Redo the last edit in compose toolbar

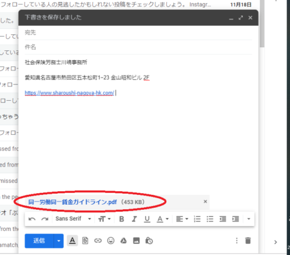point(45,219)
